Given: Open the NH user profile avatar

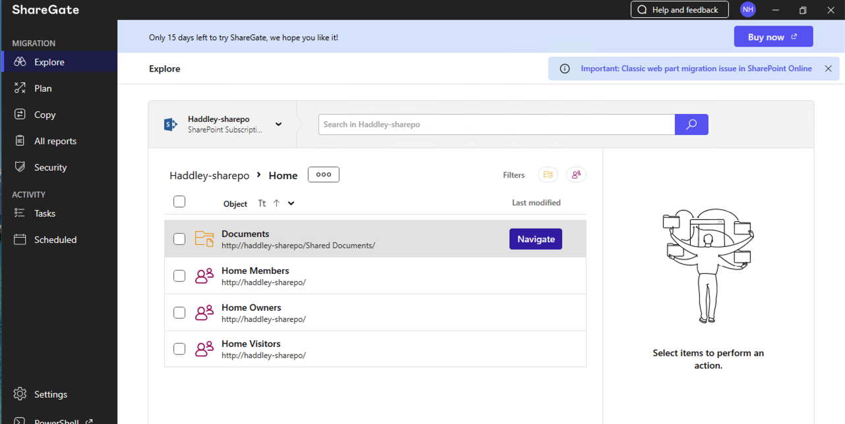Looking at the screenshot, I should click(747, 10).
